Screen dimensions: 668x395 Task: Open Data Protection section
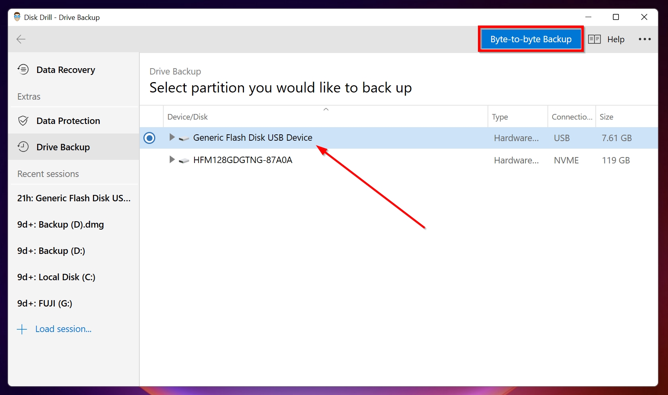click(73, 120)
